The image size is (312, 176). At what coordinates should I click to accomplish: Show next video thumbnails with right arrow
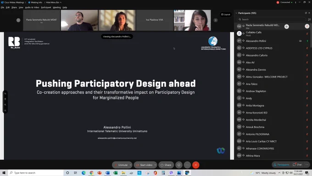pos(216,20)
